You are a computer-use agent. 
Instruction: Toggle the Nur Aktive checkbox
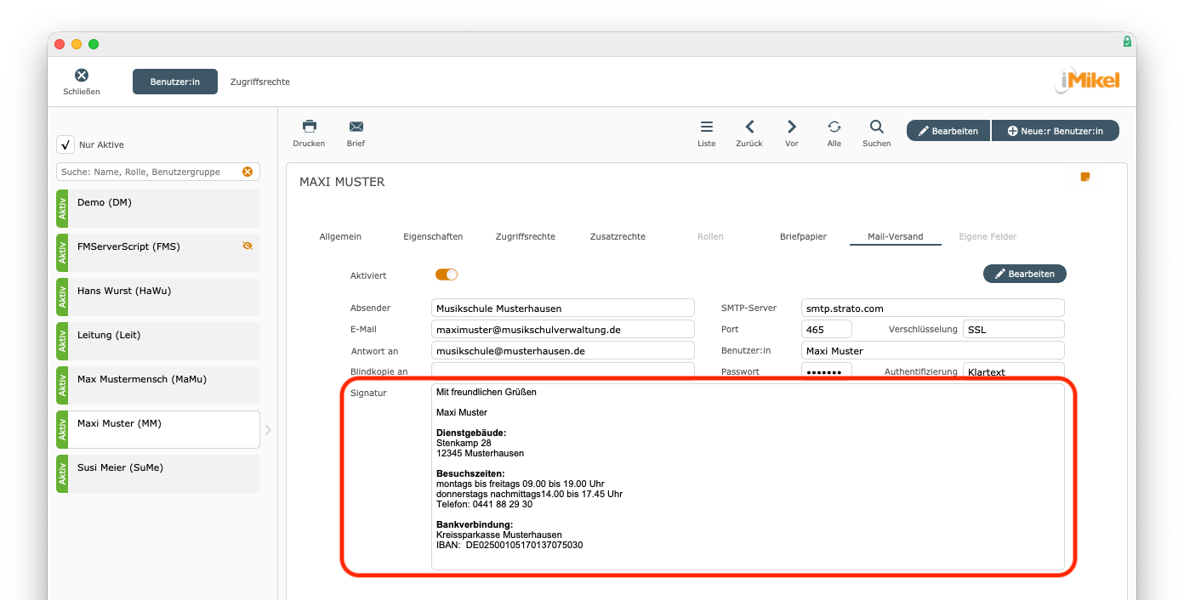(65, 144)
